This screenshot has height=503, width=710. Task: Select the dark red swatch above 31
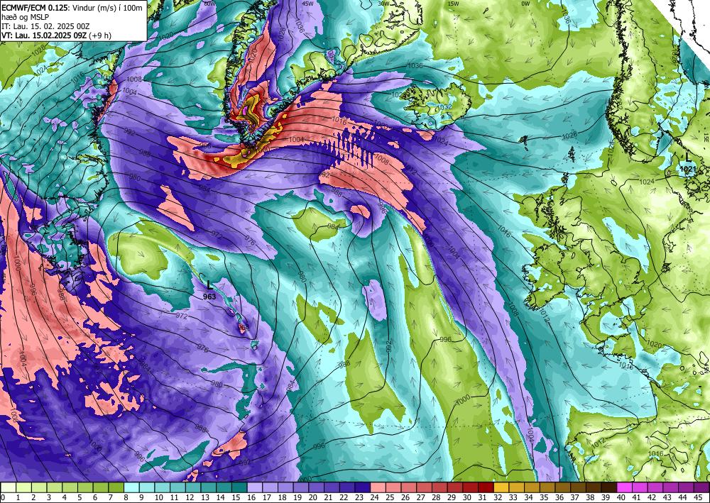coord(486,487)
